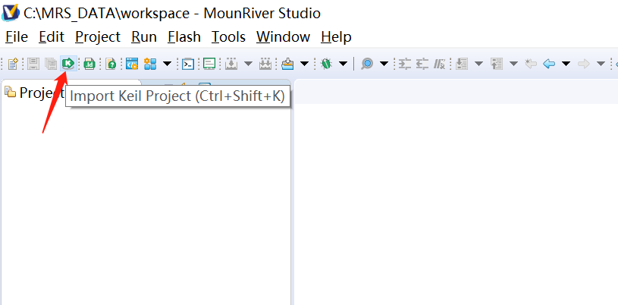Viewport: 618px width, 305px height.
Task: Open the Flash menu
Action: pyautogui.click(x=184, y=37)
